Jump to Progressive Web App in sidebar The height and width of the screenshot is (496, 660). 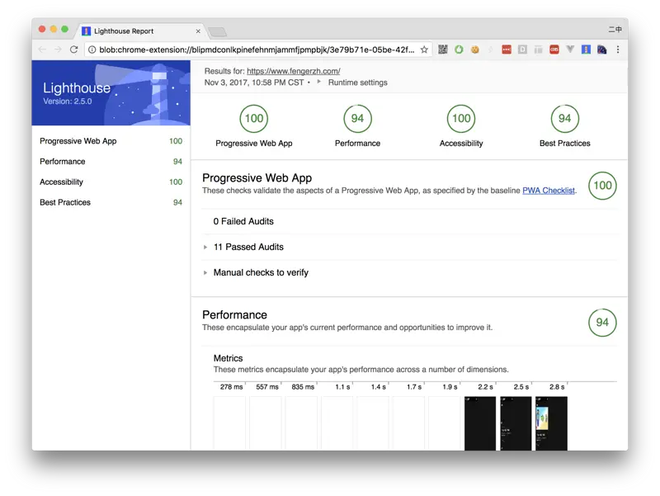point(111,141)
